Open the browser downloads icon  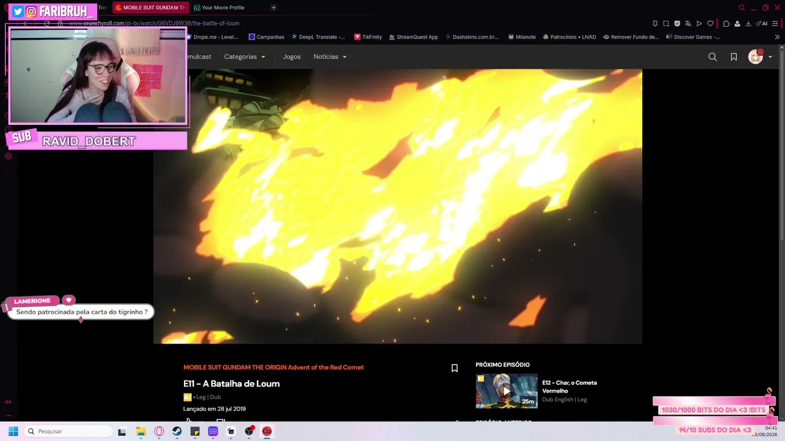748,23
